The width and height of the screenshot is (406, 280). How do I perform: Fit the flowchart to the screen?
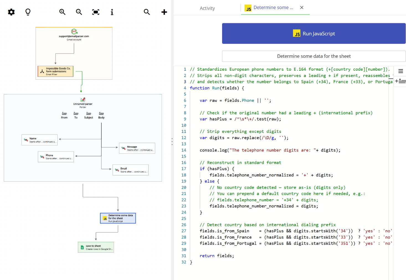click(96, 12)
